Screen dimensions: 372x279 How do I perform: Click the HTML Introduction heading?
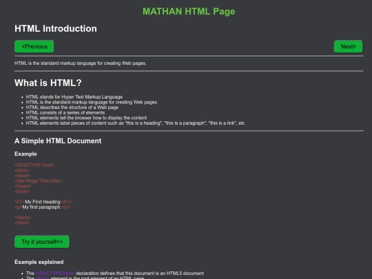tap(56, 28)
